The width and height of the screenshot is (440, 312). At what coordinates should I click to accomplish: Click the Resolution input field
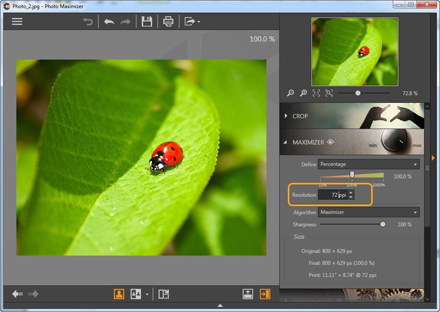click(333, 195)
